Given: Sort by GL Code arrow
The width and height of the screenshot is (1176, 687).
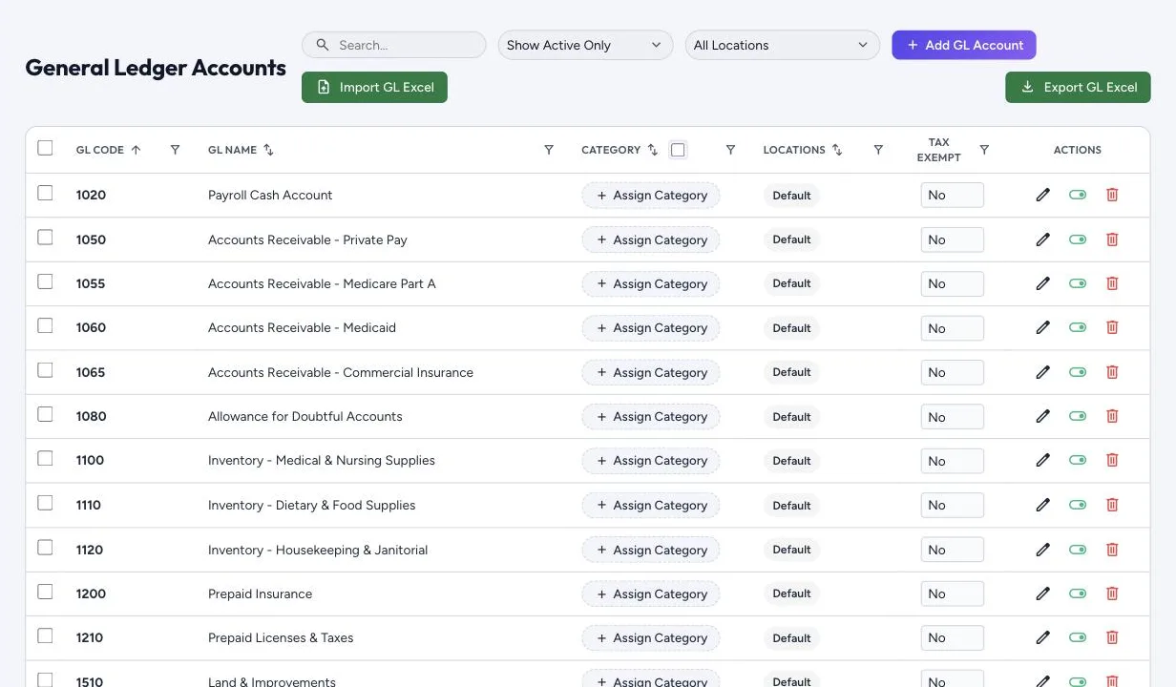Looking at the screenshot, I should 136,150.
